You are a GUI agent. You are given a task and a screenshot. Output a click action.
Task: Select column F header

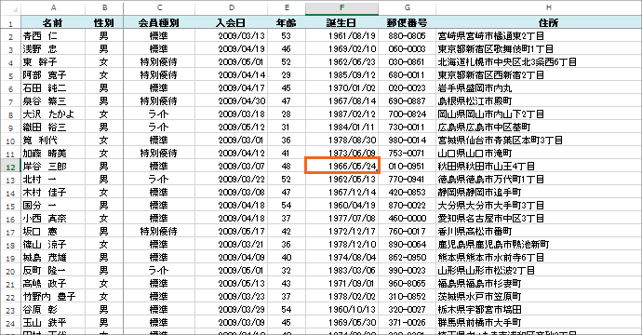[341, 7]
